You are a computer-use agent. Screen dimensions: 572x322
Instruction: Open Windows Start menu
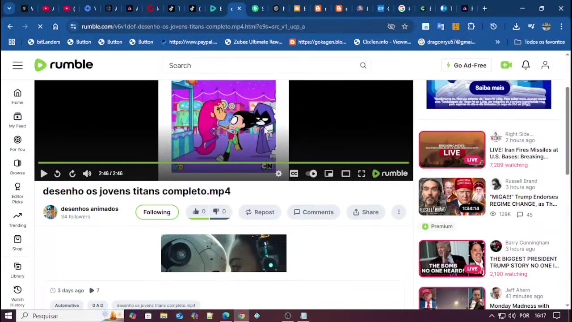click(x=8, y=316)
